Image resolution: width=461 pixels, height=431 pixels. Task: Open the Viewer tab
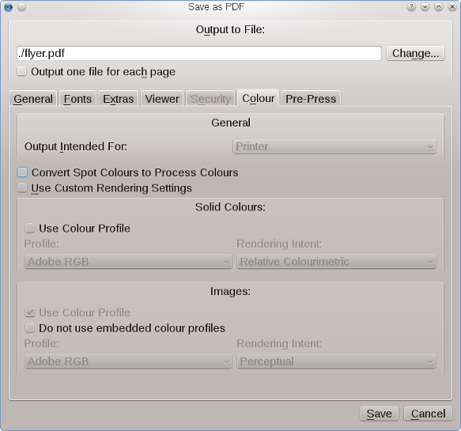click(x=162, y=99)
